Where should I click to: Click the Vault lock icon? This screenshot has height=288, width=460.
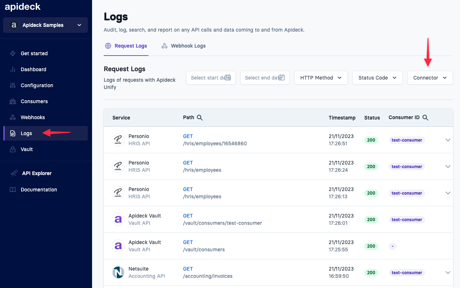point(13,149)
